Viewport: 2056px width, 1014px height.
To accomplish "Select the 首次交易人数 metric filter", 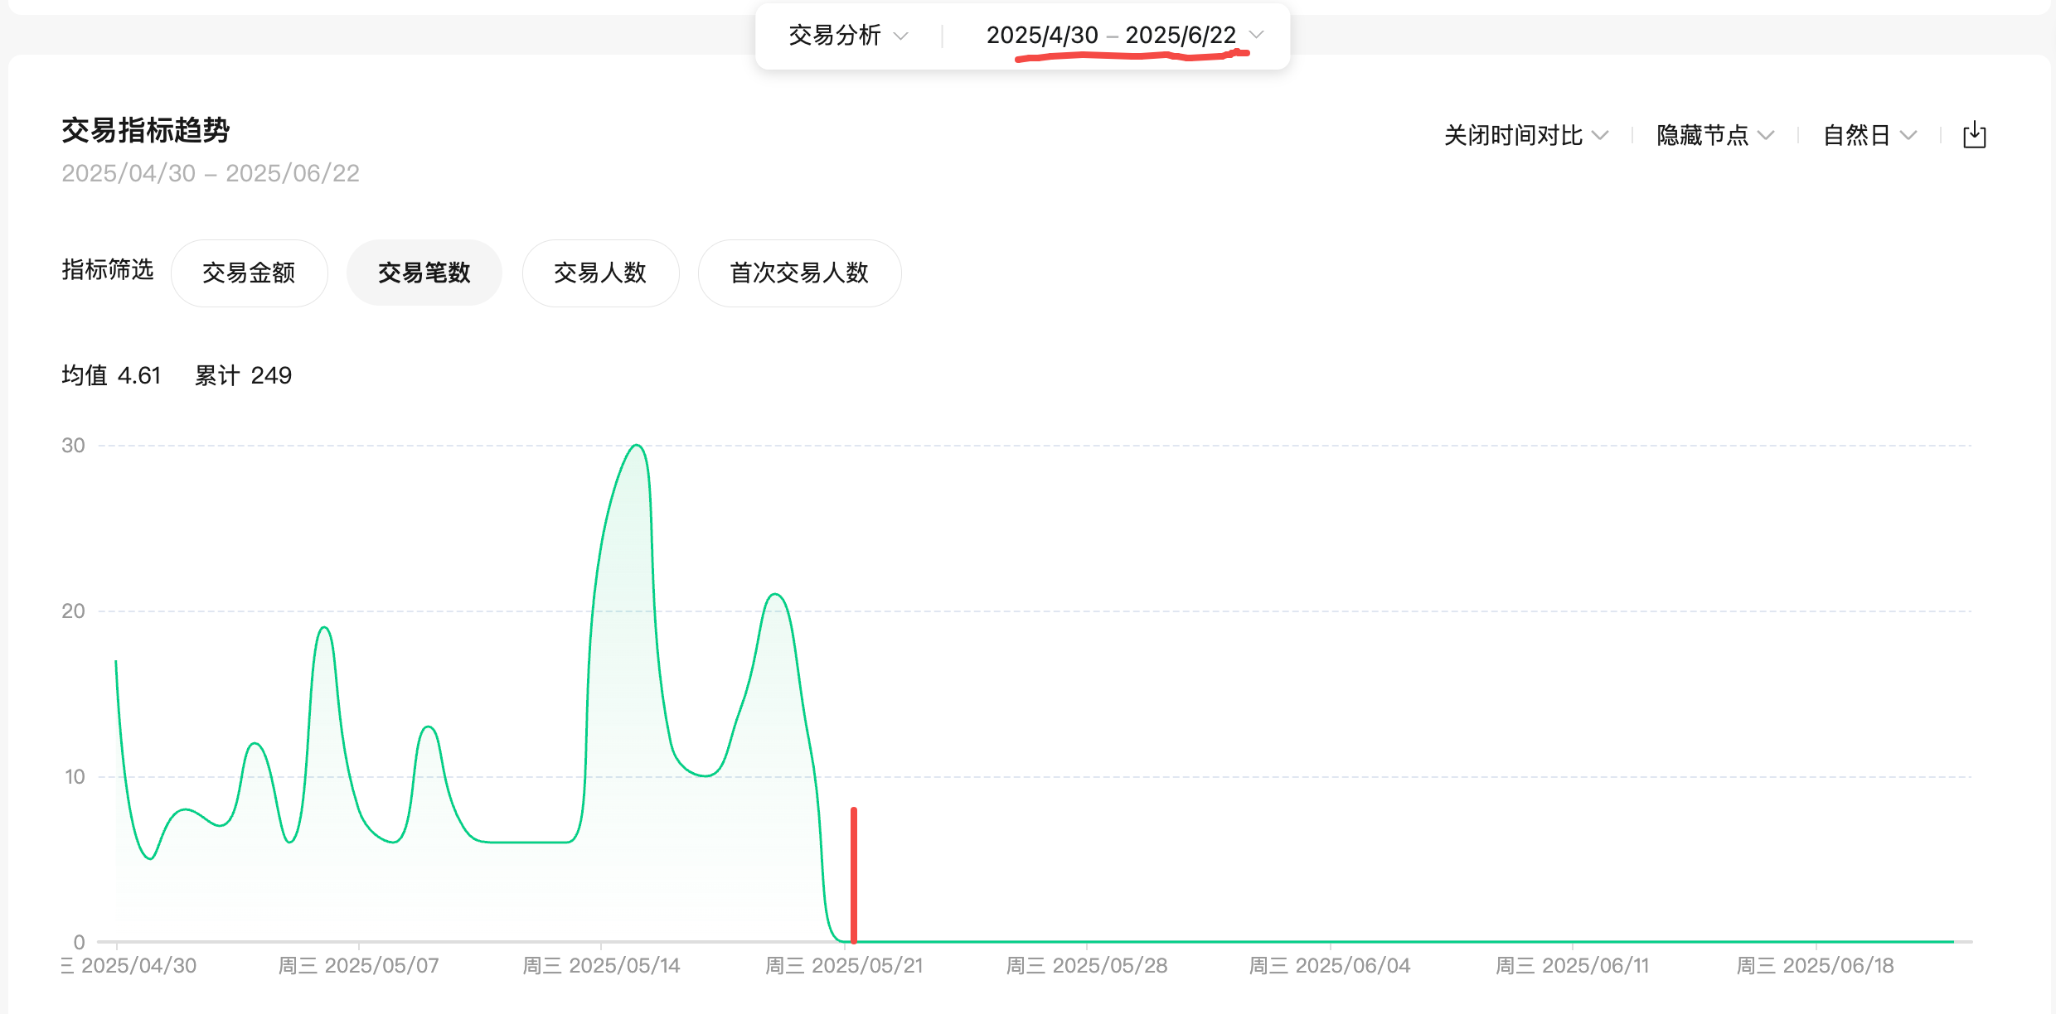I will coord(799,273).
